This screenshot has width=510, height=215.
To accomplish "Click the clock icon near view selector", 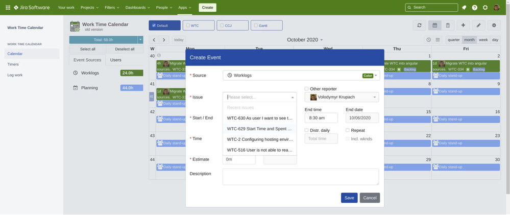I will 429,40.
